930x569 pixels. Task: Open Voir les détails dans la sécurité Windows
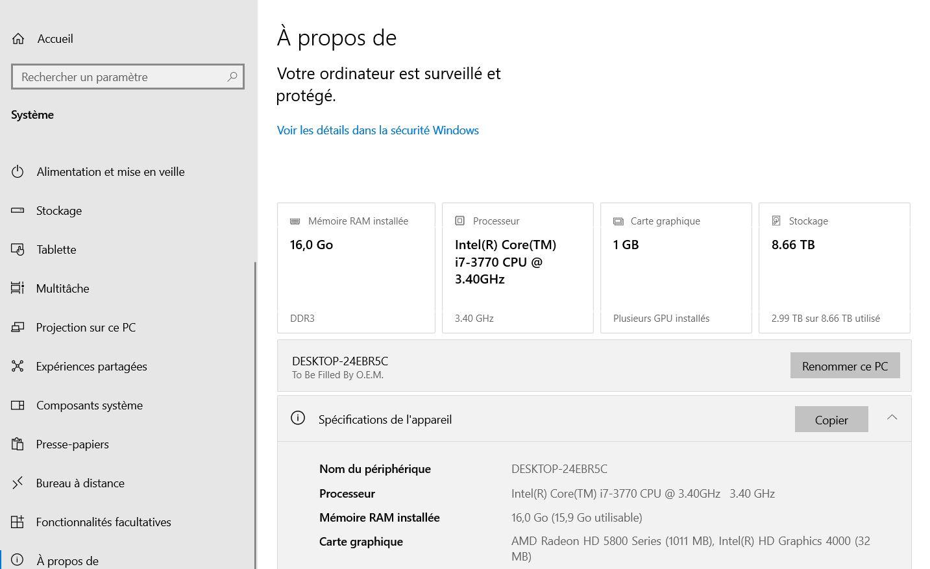pyautogui.click(x=378, y=130)
